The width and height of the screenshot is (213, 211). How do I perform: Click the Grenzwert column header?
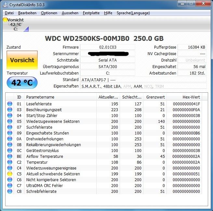[x=155, y=97]
